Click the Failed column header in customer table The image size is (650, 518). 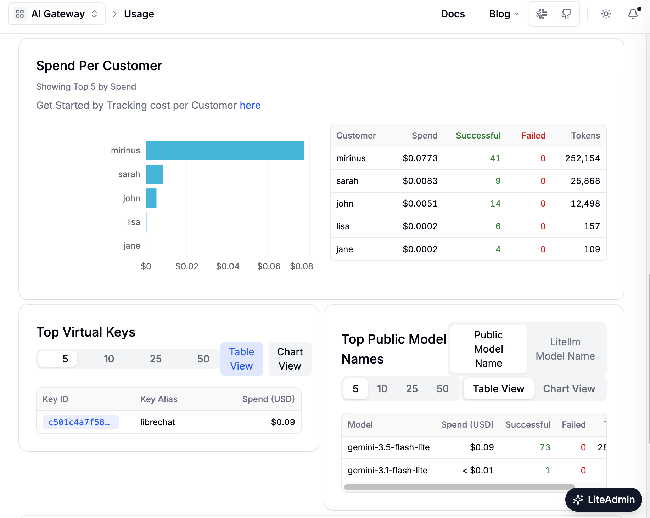(533, 136)
